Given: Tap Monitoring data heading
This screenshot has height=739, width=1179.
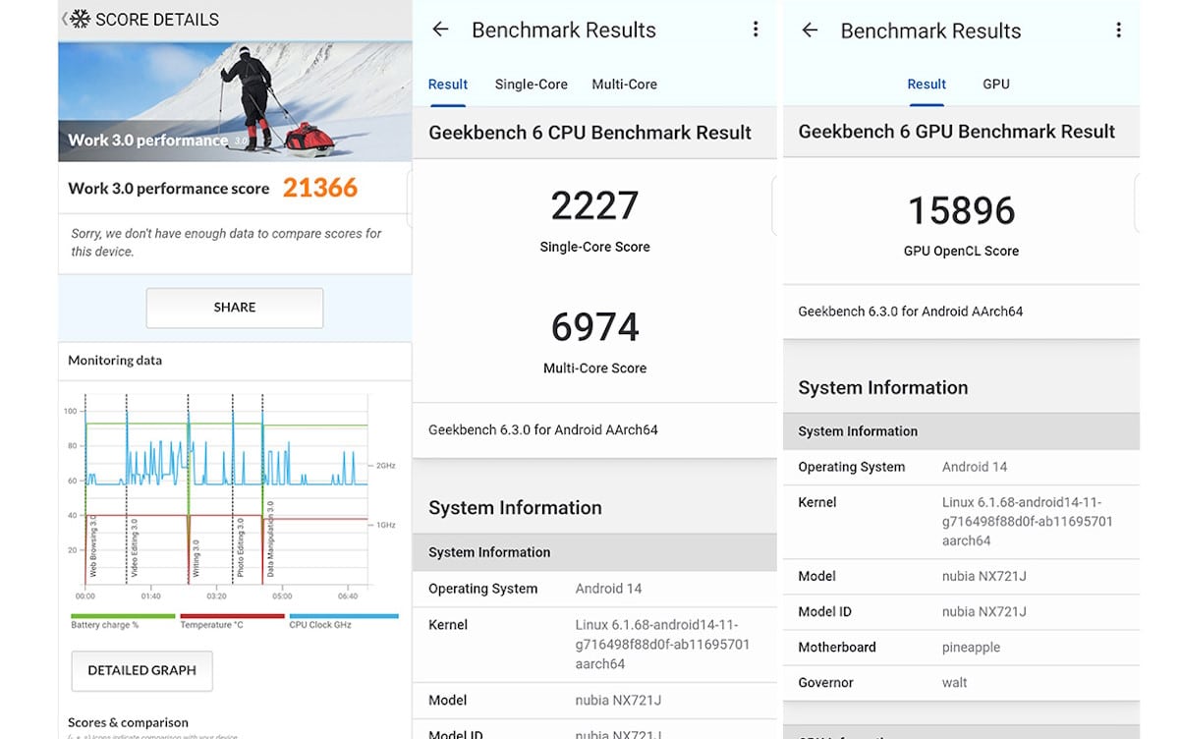Looking at the screenshot, I should (x=115, y=361).
